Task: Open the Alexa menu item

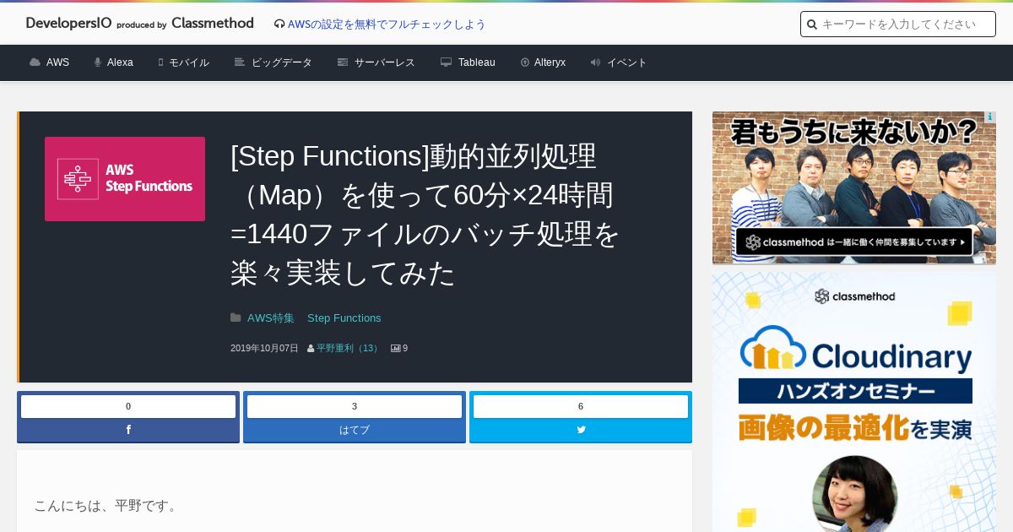Action: (120, 62)
